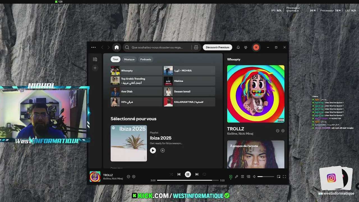Skip to the next track

[197, 174]
